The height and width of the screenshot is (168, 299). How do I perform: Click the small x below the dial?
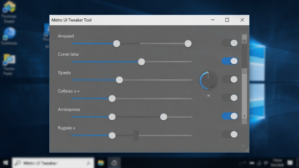[208, 96]
